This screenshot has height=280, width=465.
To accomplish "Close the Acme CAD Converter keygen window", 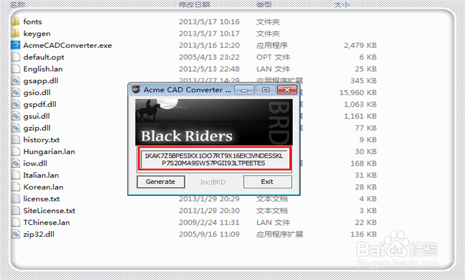I will tap(287, 90).
